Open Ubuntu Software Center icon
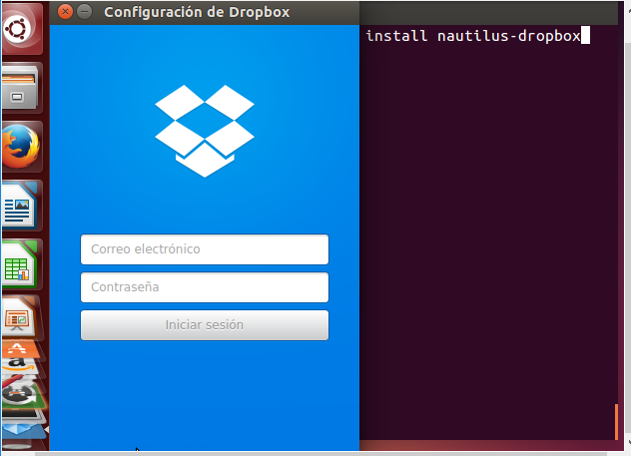 click(x=20, y=350)
